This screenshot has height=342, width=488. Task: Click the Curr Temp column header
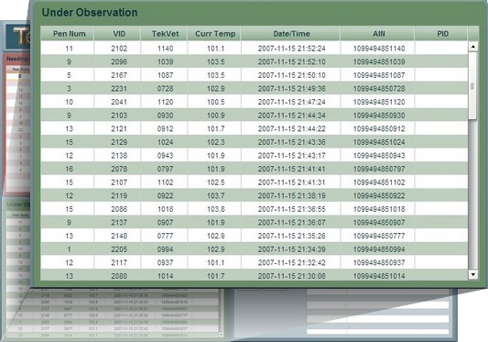[x=214, y=34]
